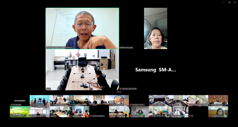Image resolution: width=238 pixels, height=127 pixels.
Task: Restore down the meeting window
Action: pyautogui.click(x=229, y=2)
